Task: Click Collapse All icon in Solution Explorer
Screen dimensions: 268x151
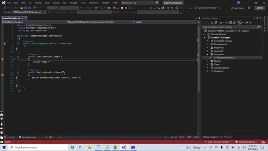Action: click(x=230, y=23)
